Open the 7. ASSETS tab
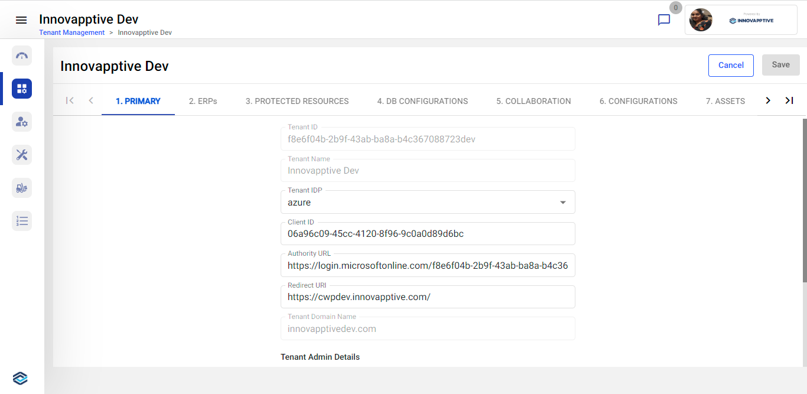 (x=725, y=101)
